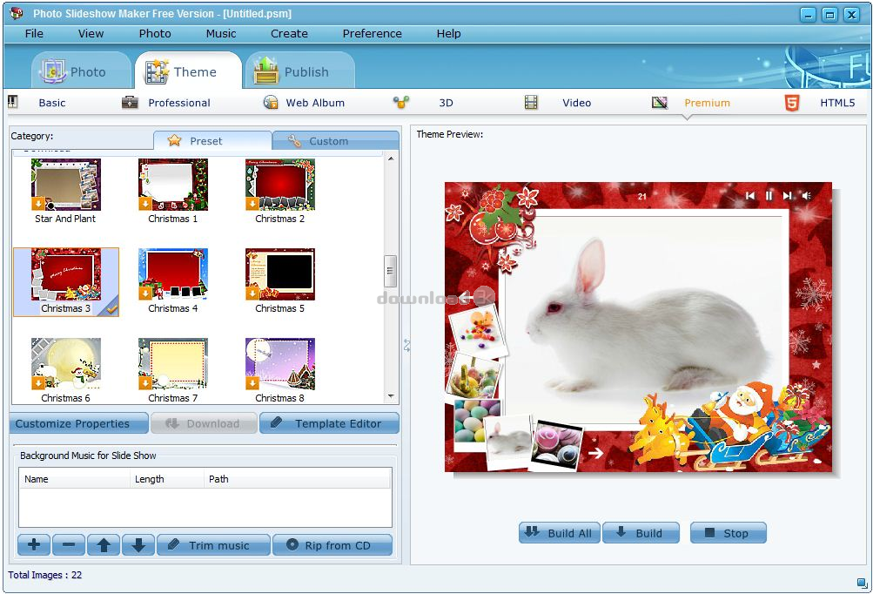
Task: Choose the Web Album theme category
Action: click(315, 103)
